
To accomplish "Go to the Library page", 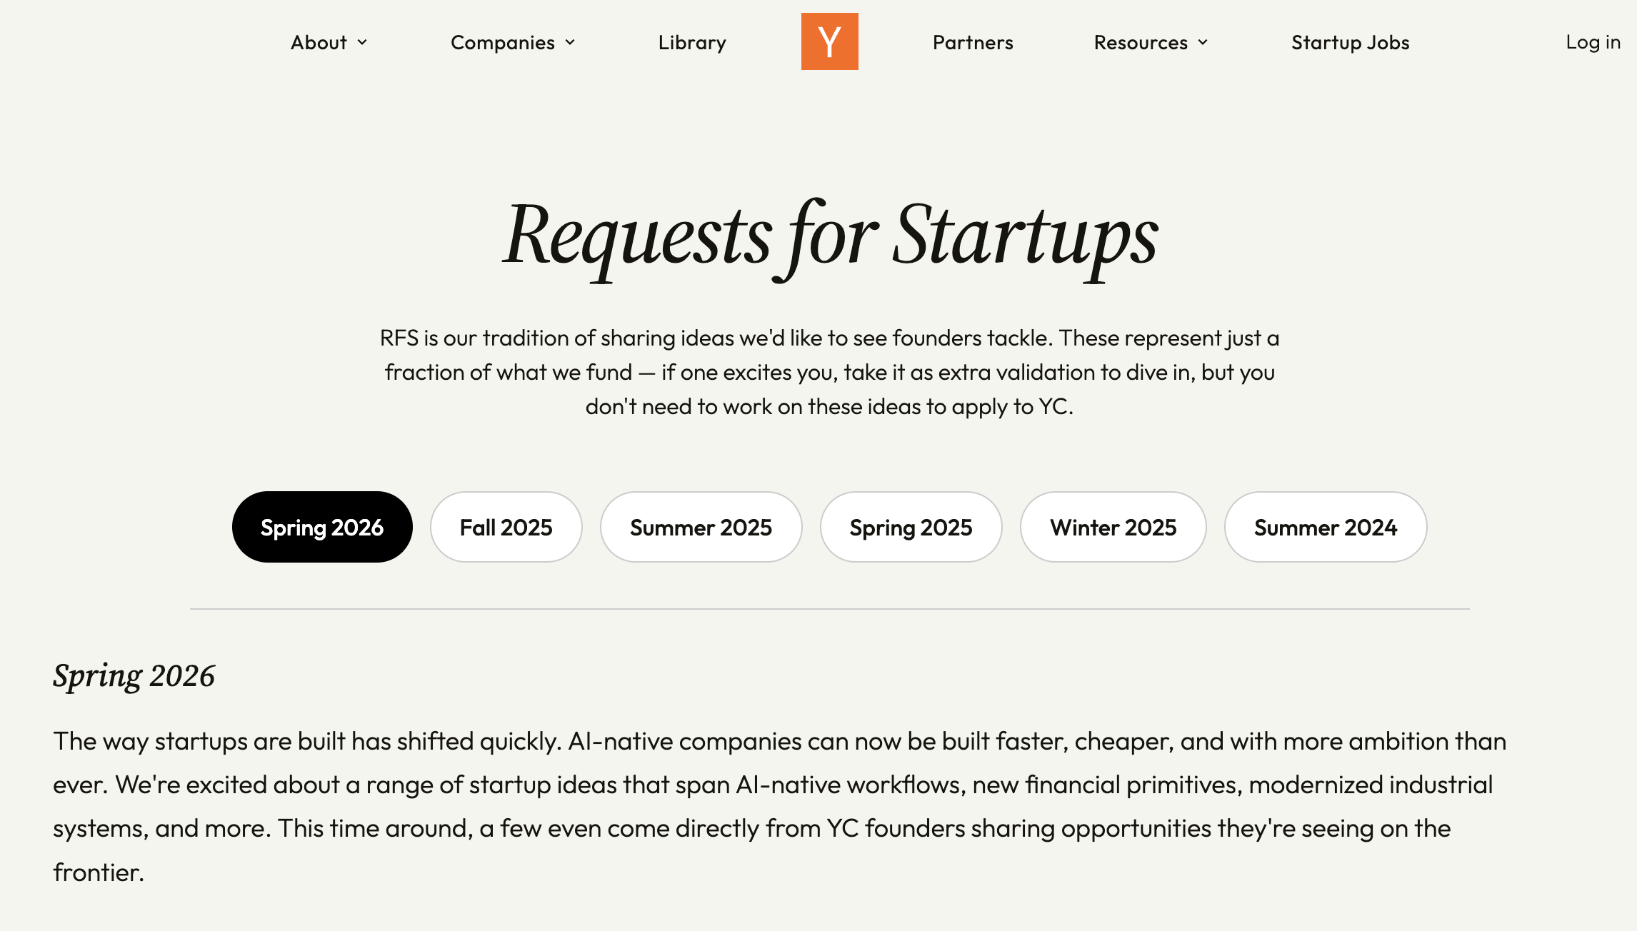I will coord(692,43).
